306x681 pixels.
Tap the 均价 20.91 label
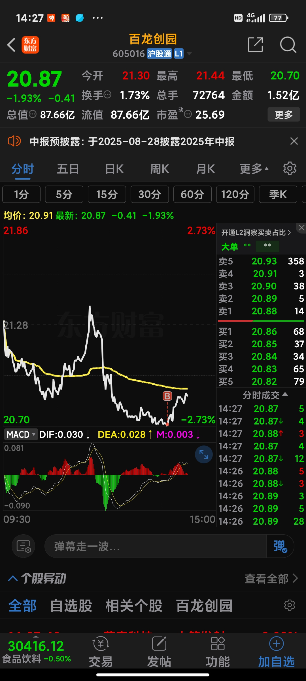pyautogui.click(x=28, y=216)
